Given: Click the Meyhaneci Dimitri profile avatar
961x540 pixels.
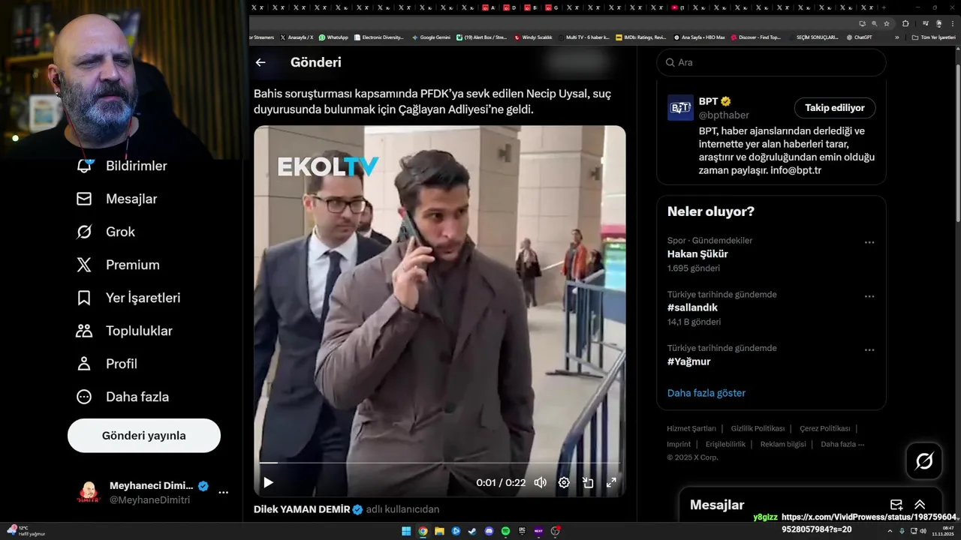Looking at the screenshot, I should click(89, 493).
